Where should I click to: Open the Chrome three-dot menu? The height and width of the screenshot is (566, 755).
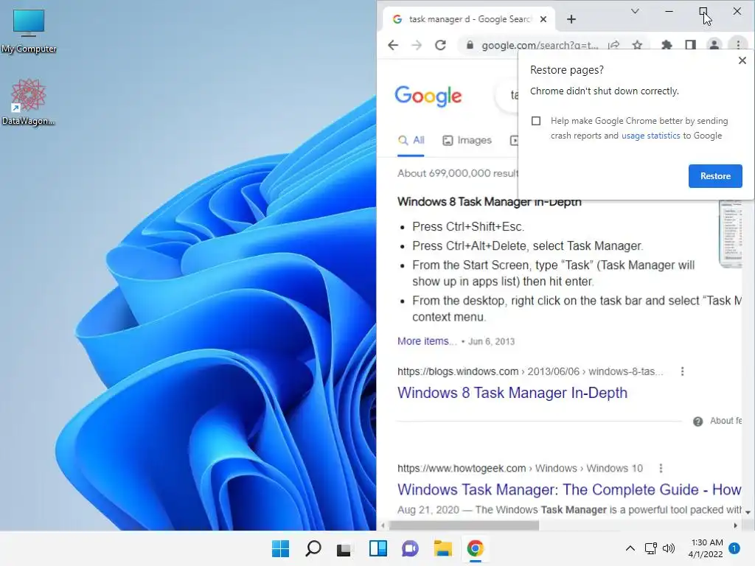point(737,45)
